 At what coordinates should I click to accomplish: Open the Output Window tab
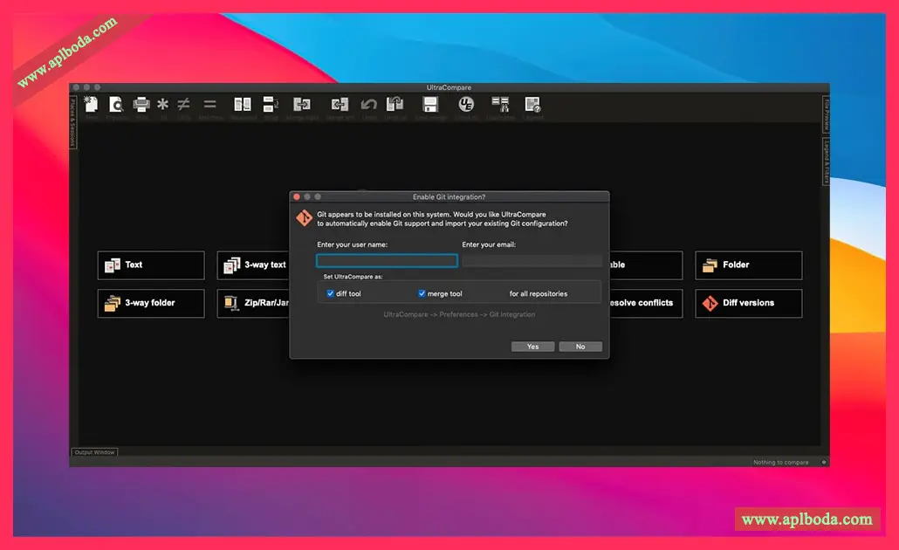coord(94,452)
